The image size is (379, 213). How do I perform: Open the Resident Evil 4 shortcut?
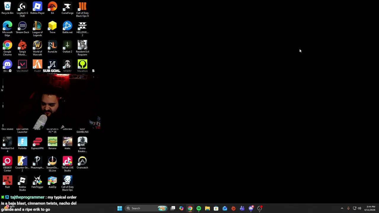pos(7,145)
